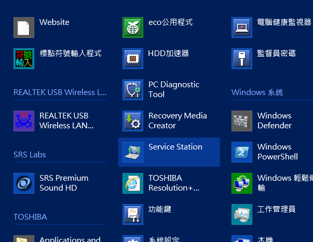Click the eco公用程式 label
The height and width of the screenshot is (242, 313).
pyautogui.click(x=171, y=22)
